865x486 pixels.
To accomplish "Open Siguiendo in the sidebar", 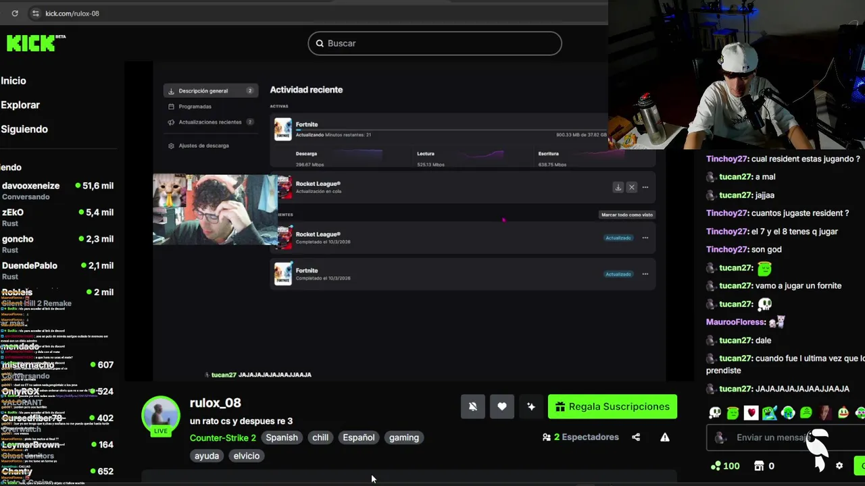I will click(x=24, y=129).
